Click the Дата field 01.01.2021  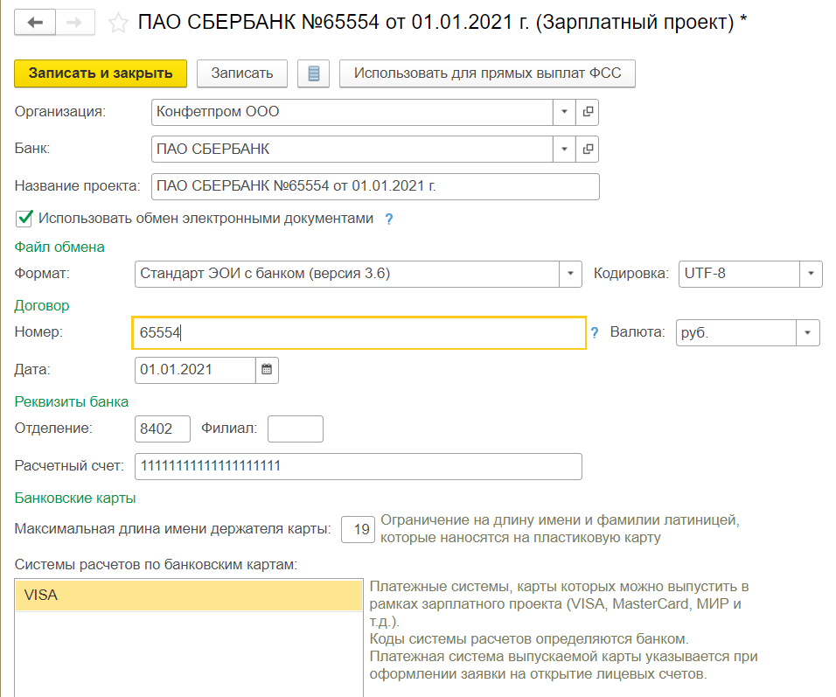tap(195, 370)
